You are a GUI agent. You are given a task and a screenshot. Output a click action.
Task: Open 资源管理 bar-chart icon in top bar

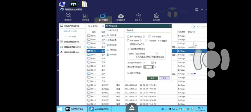[x=86, y=16]
